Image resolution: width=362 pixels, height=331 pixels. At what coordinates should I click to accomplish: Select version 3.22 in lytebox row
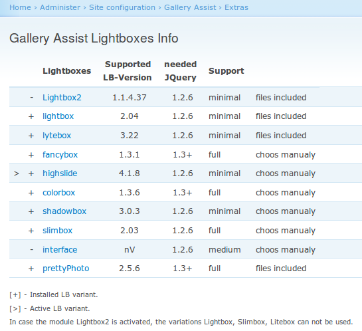(x=130, y=136)
